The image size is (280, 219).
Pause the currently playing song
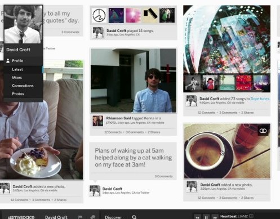coord(206,217)
